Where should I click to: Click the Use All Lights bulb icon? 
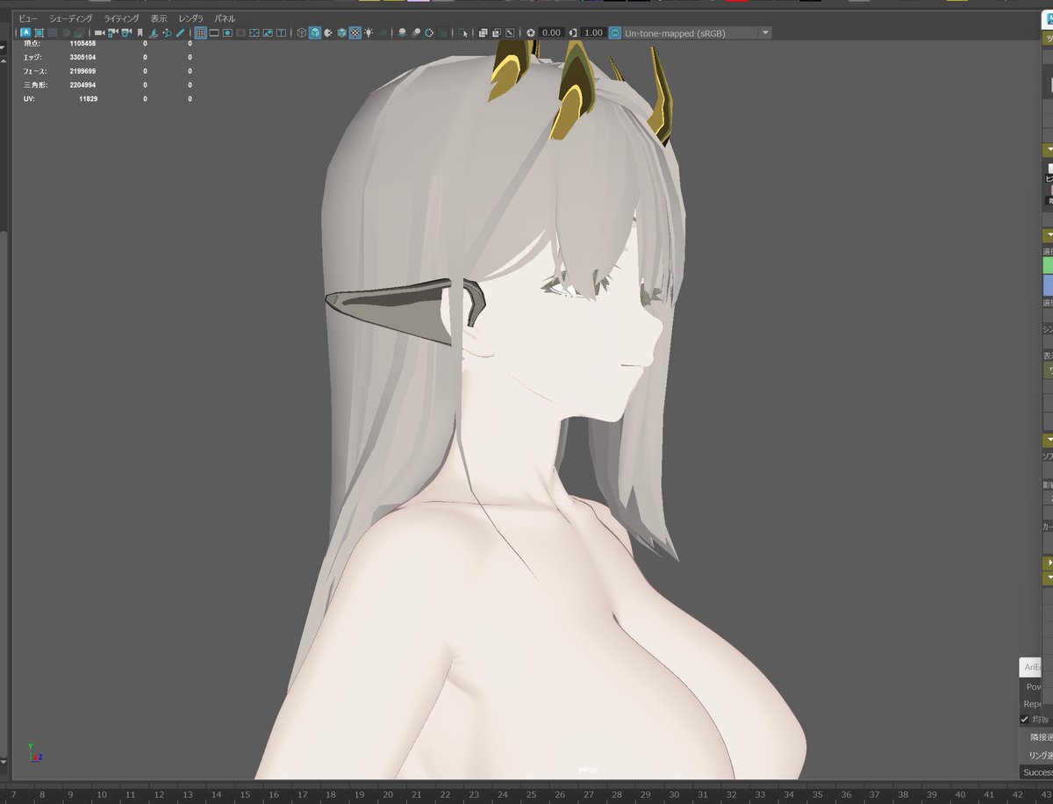pos(368,32)
